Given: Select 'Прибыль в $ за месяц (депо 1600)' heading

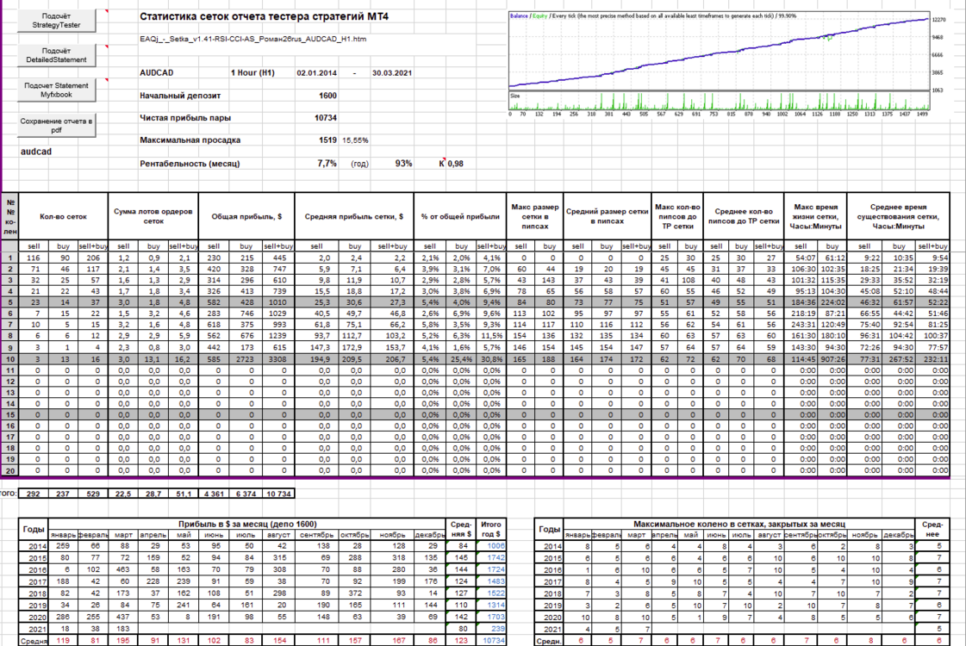Looking at the screenshot, I should tap(247, 524).
